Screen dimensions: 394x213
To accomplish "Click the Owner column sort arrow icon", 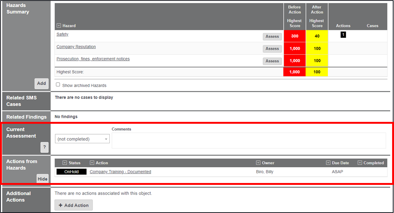I will pyautogui.click(x=258, y=163).
